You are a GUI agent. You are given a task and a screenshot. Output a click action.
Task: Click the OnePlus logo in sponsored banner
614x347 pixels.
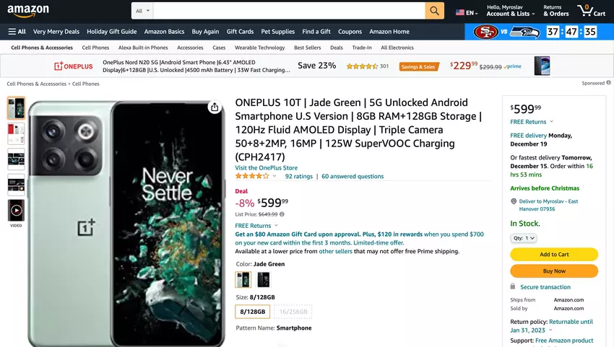pyautogui.click(x=74, y=66)
